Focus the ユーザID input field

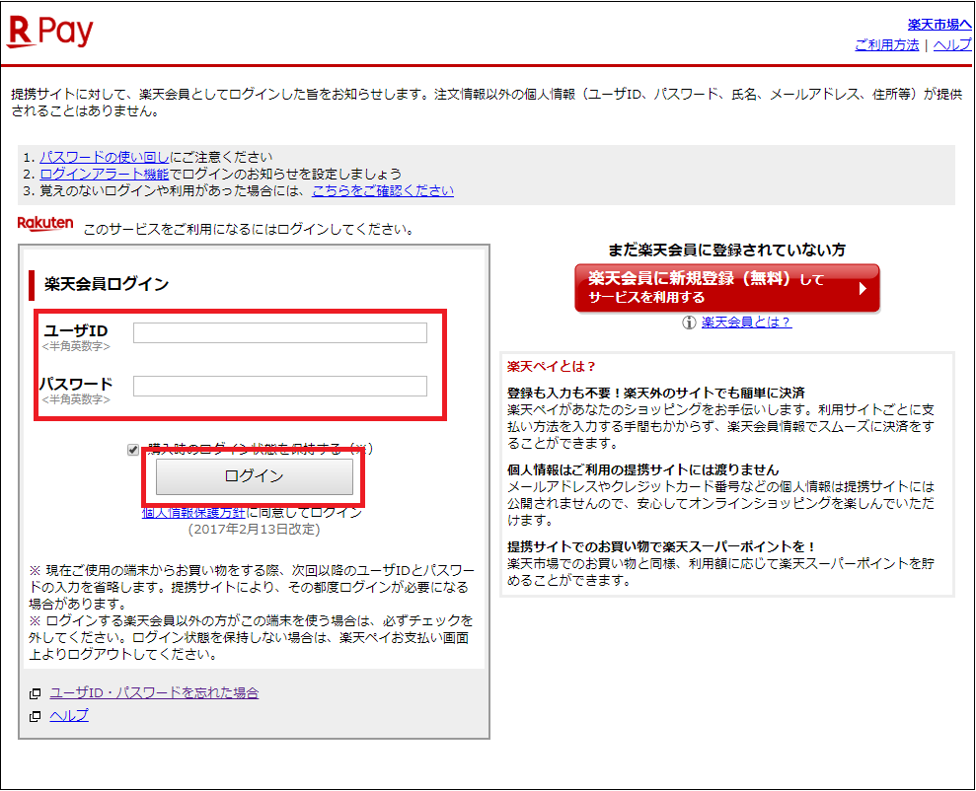(x=280, y=332)
